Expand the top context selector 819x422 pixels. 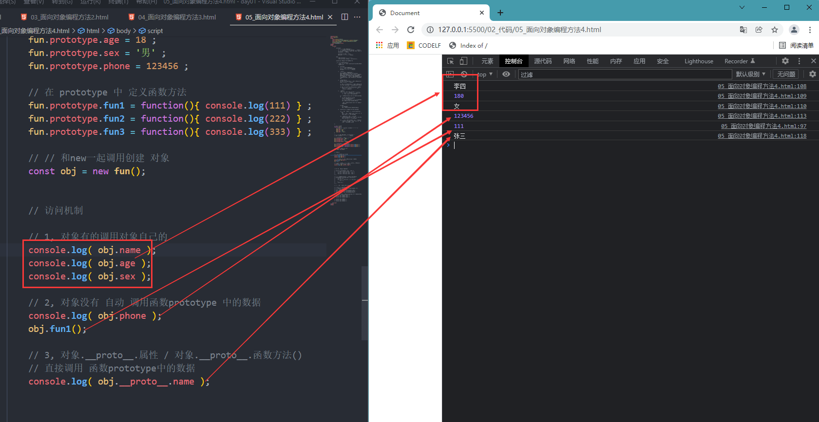coord(485,74)
